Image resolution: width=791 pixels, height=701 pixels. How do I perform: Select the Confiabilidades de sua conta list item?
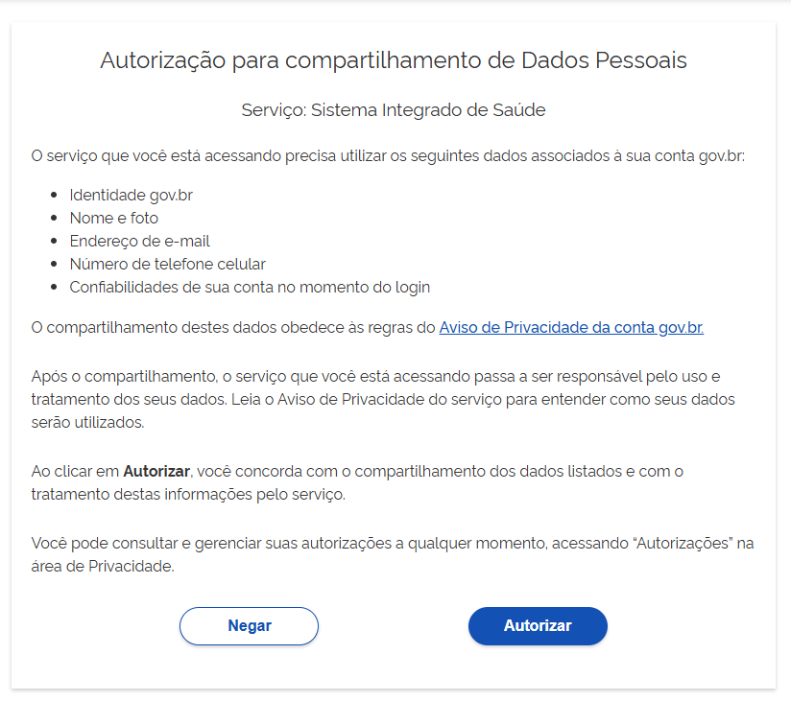pos(250,288)
